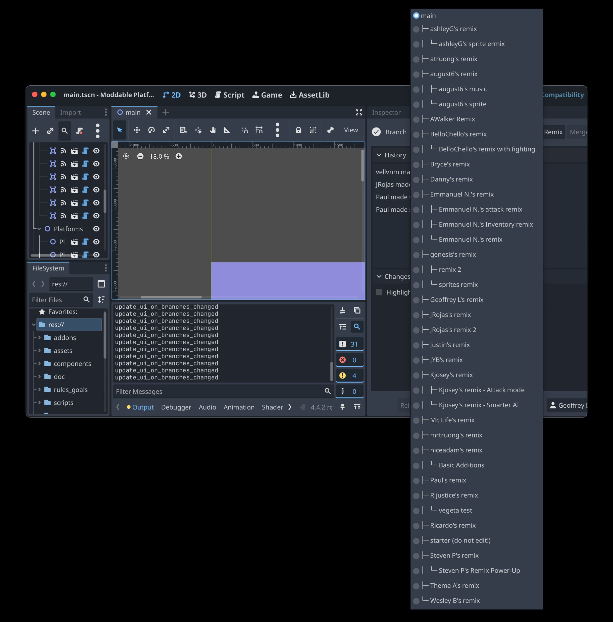Click the Filter Messages input field
Viewport: 613px width, 622px height.
pyautogui.click(x=223, y=391)
